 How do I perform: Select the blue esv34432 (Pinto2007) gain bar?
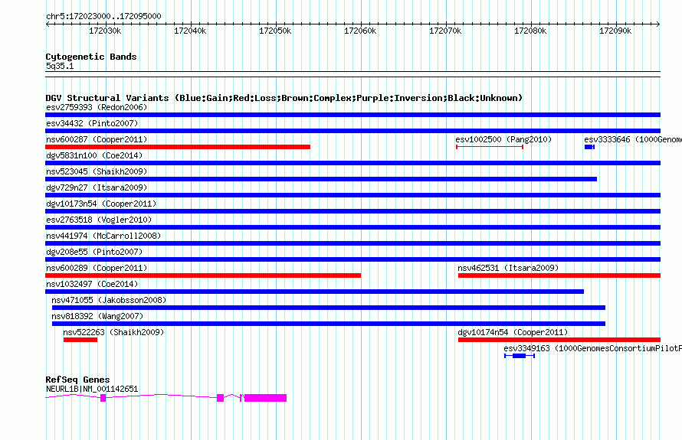click(x=352, y=131)
